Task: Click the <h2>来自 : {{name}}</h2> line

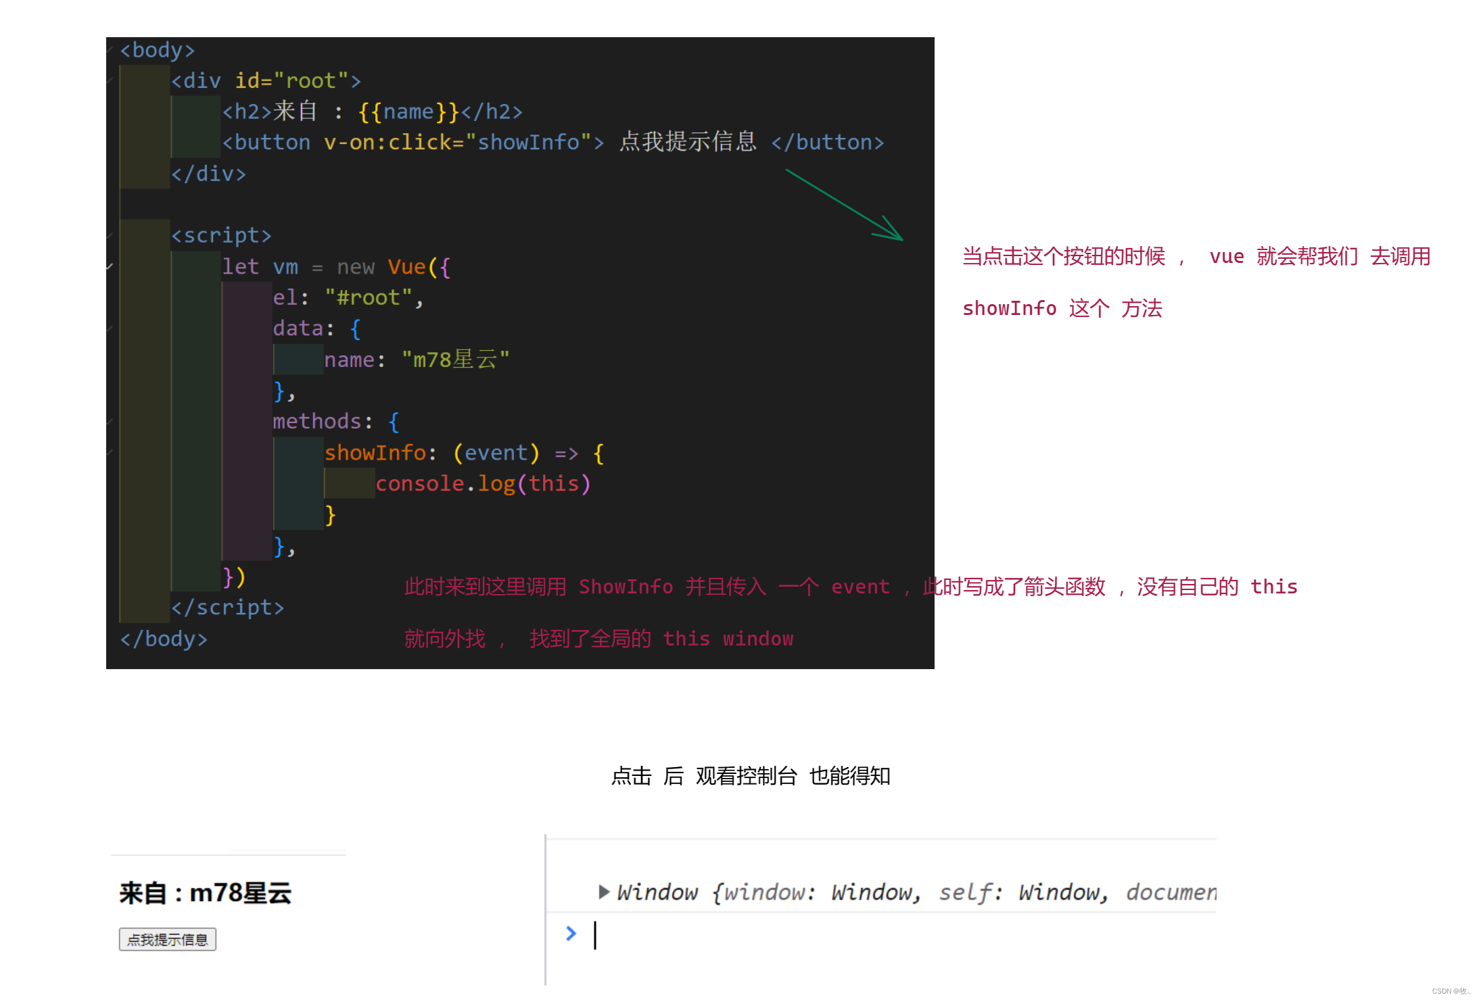Action: click(x=372, y=112)
